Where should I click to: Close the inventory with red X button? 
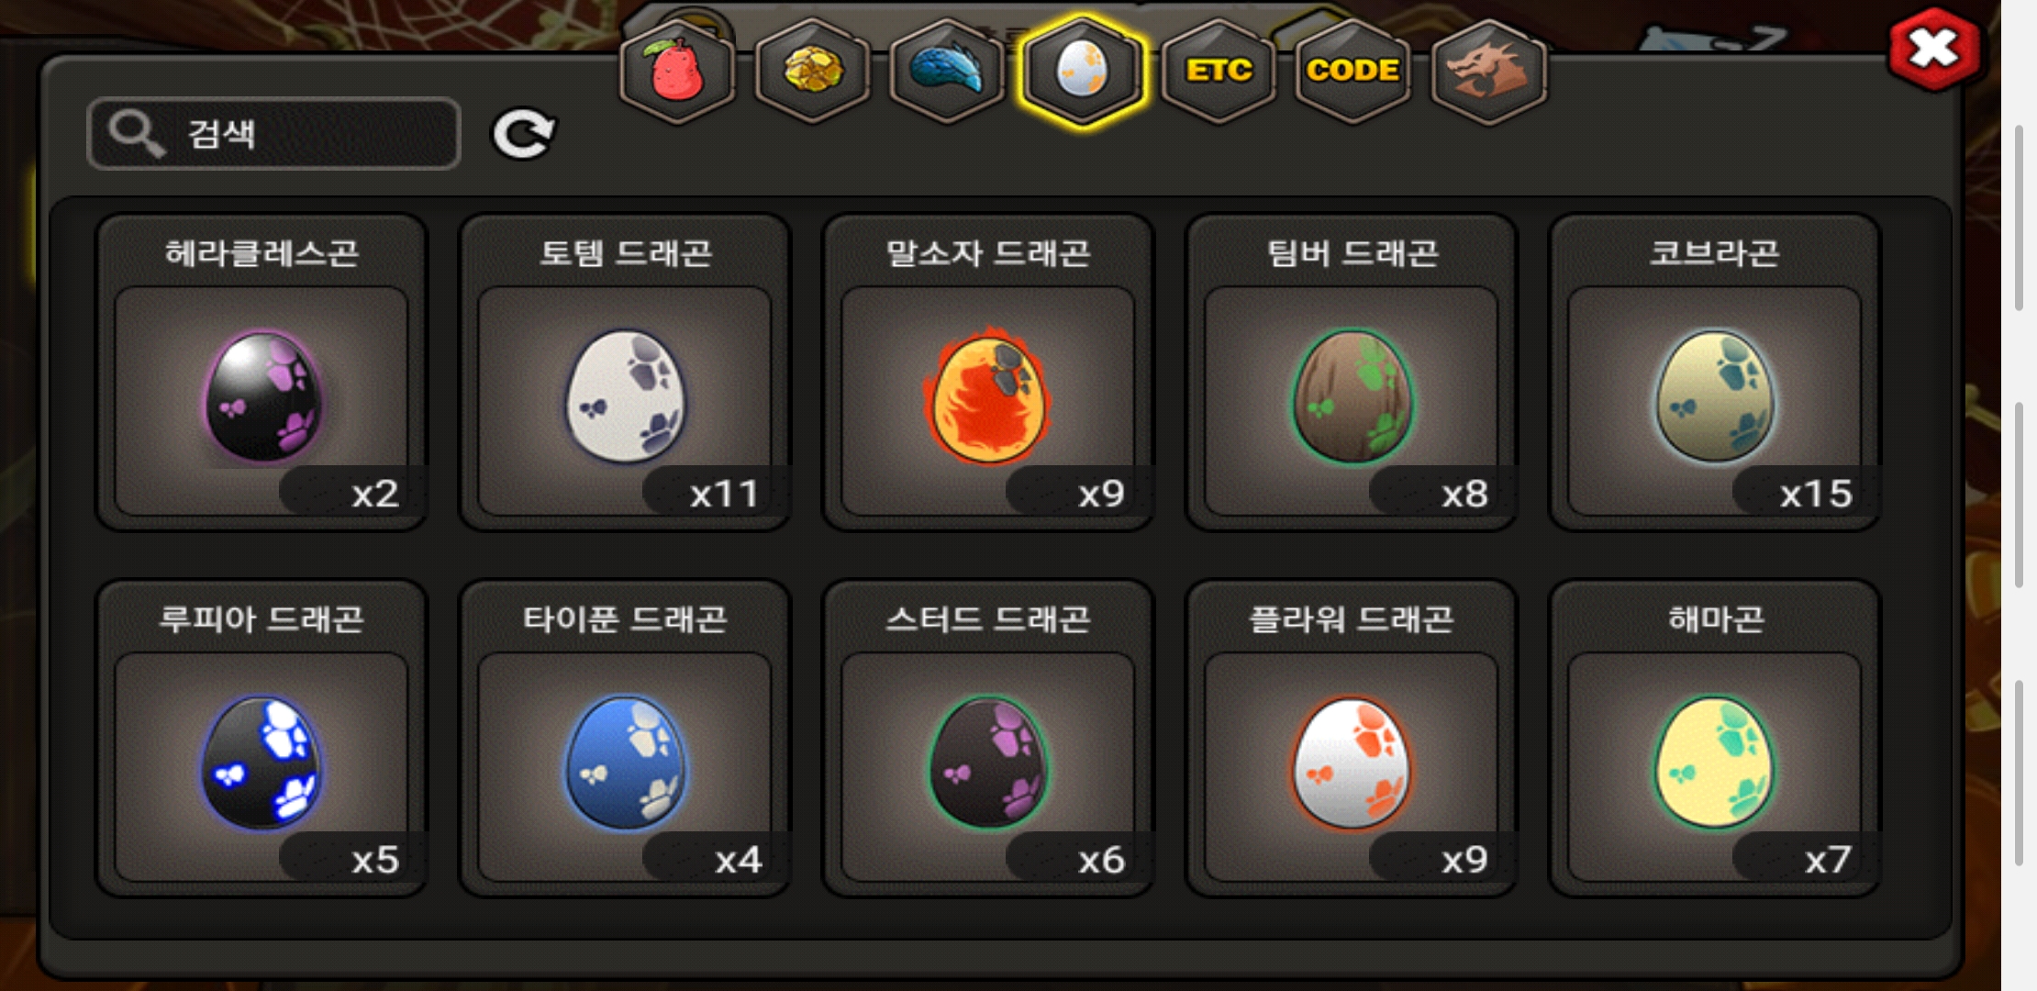coord(1934,50)
